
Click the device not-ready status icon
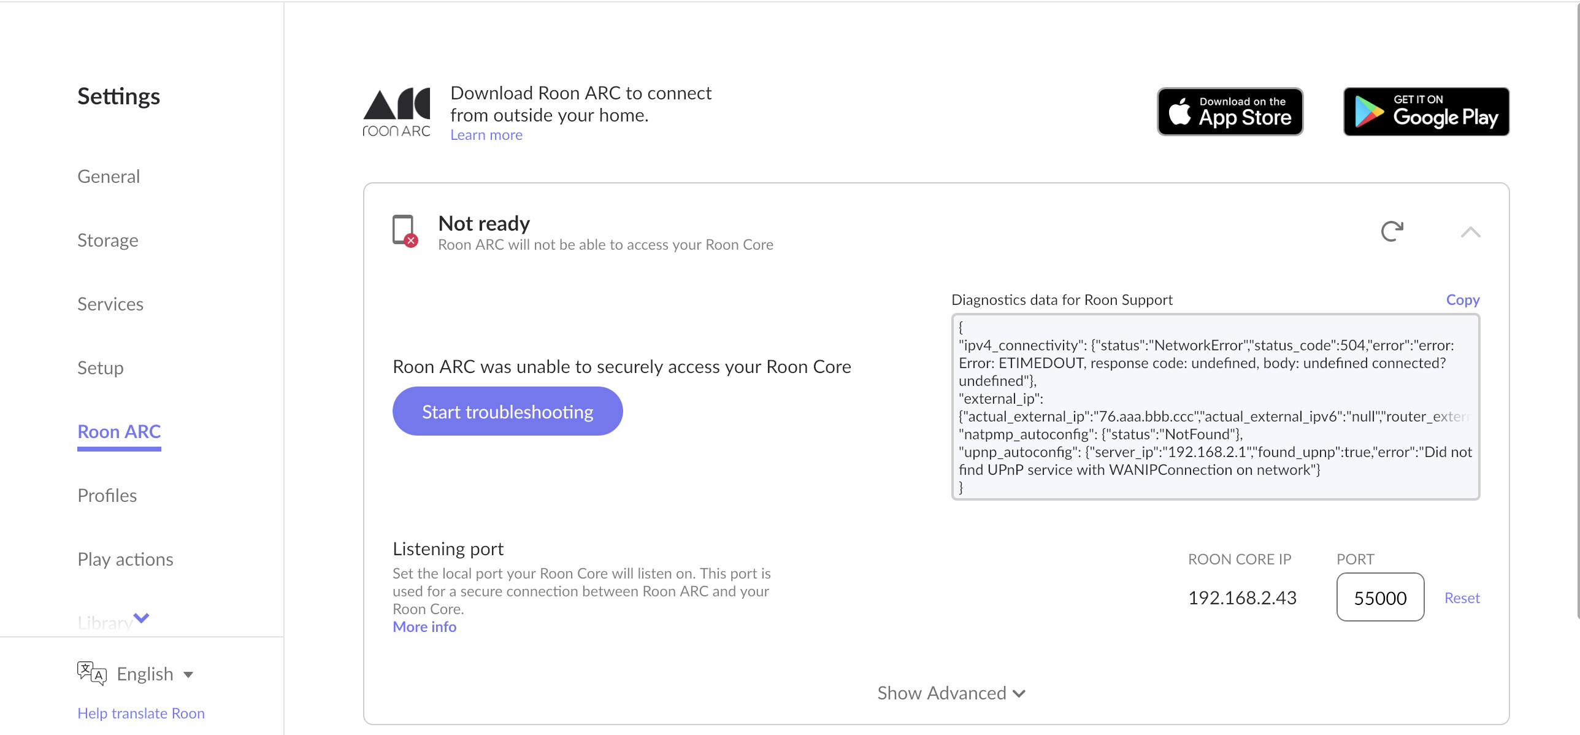tap(405, 231)
